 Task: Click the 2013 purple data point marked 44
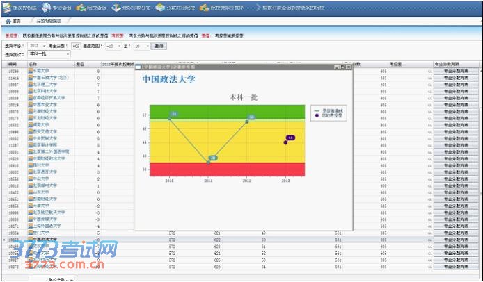click(x=286, y=142)
